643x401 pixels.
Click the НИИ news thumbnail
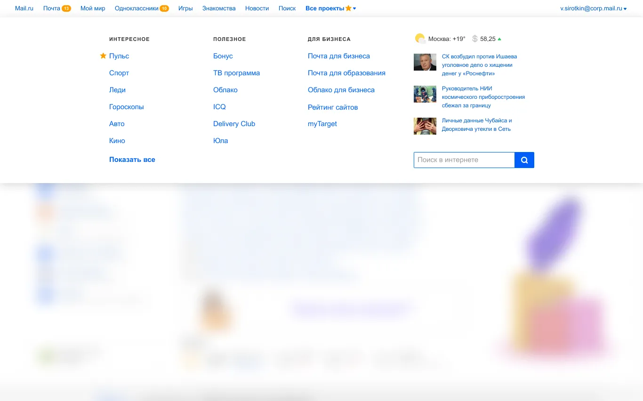(425, 94)
